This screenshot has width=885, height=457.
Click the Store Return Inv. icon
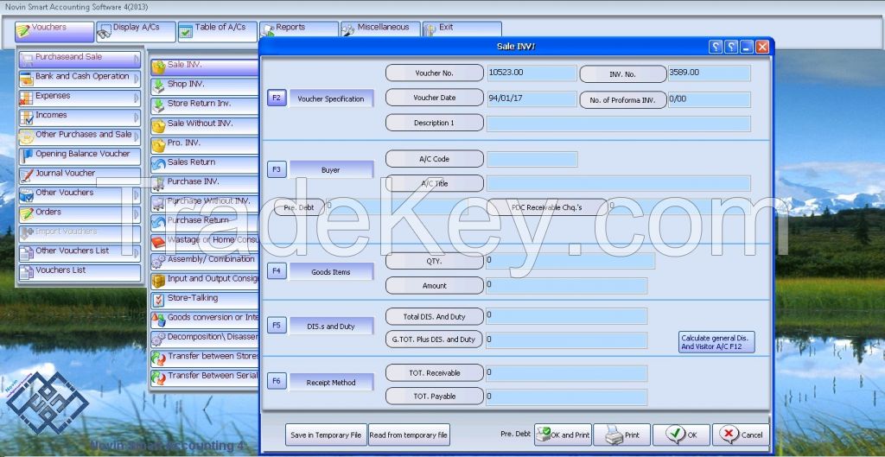click(x=159, y=105)
